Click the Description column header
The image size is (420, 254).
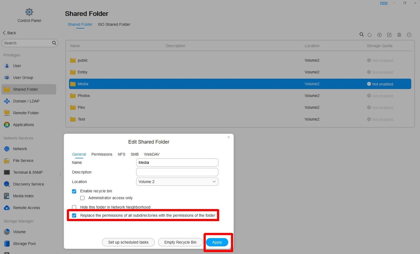pyautogui.click(x=175, y=46)
